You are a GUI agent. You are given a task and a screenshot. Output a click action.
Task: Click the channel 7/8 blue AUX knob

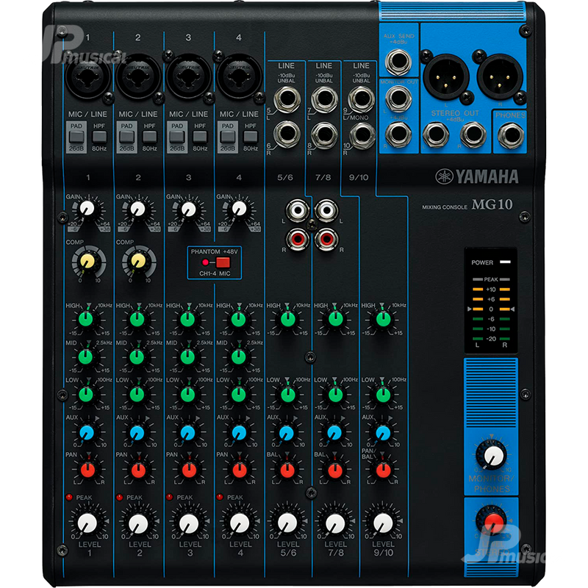335,432
